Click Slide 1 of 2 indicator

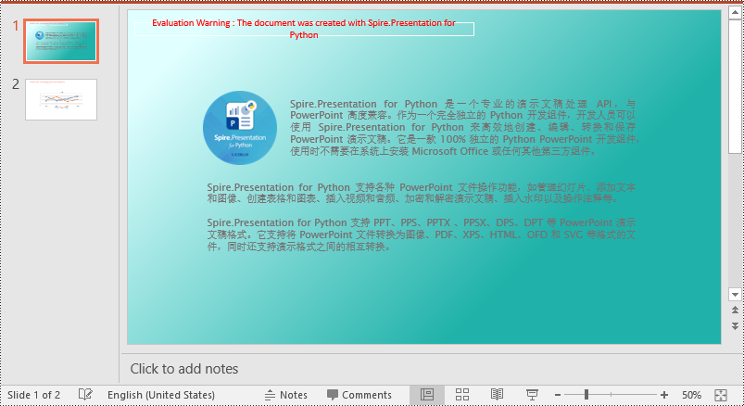pos(33,395)
